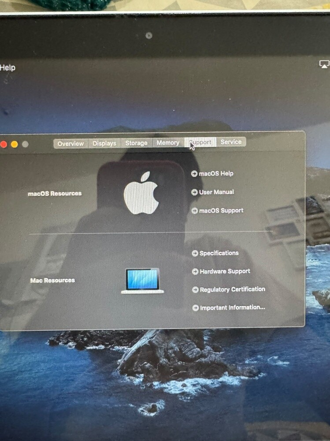Open the User Manual link
The image size is (330, 441).
pos(216,192)
